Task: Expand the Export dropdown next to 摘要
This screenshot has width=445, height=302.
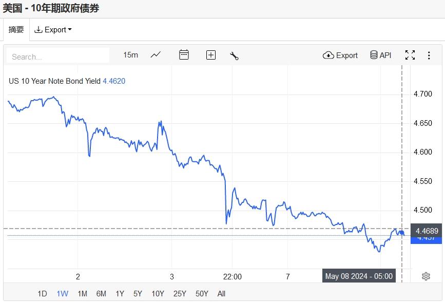Action: coord(53,30)
